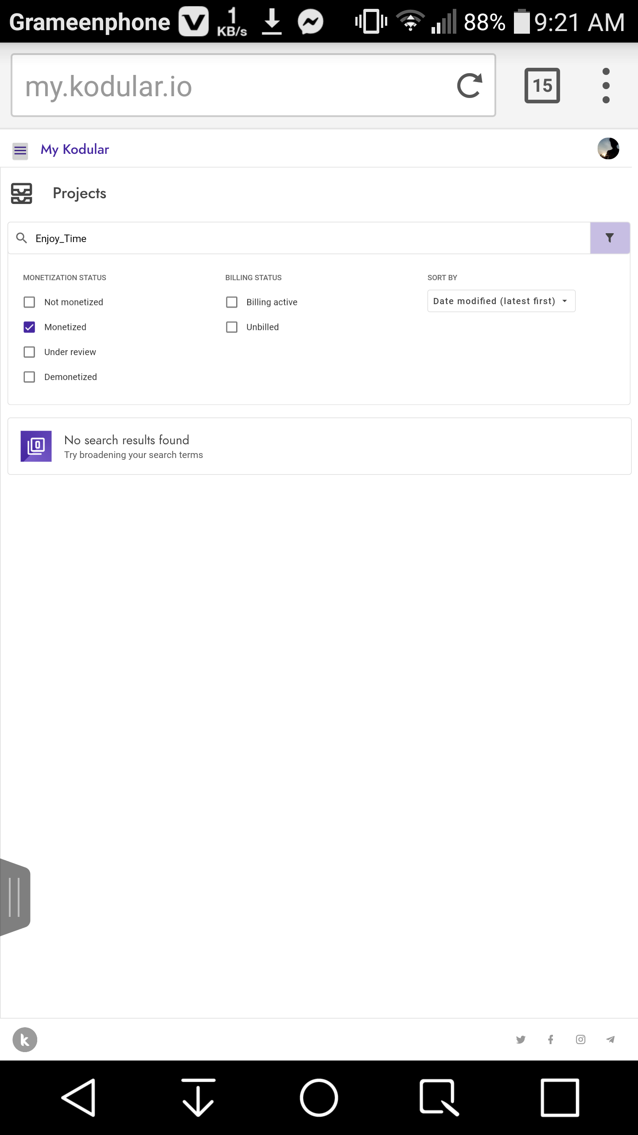This screenshot has width=638, height=1135.
Task: Check the Under review checkbox
Action: pos(29,352)
